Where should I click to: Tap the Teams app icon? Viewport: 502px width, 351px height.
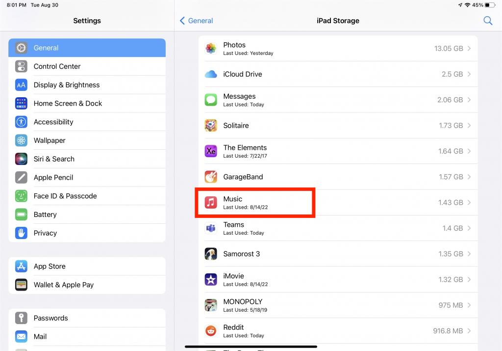click(211, 228)
